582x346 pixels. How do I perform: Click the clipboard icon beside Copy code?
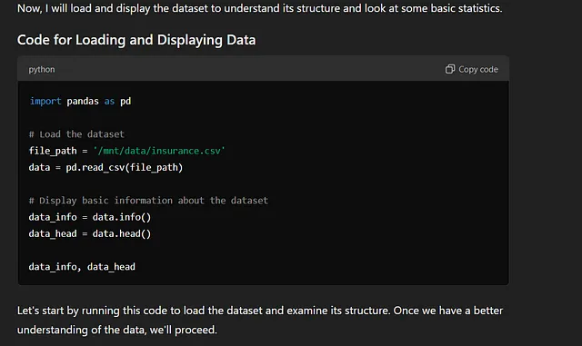[450, 69]
